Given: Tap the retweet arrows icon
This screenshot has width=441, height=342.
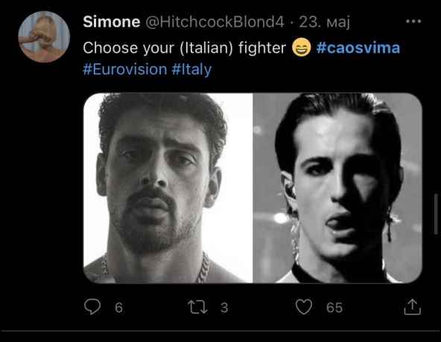Looking at the screenshot, I should [197, 307].
